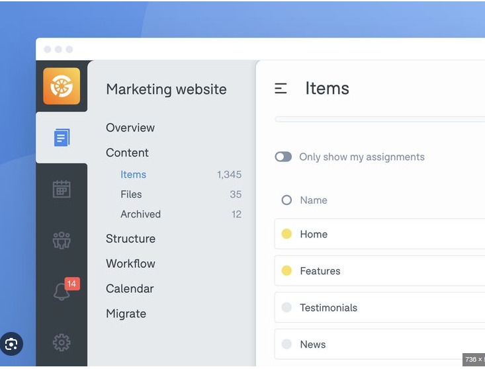The width and height of the screenshot is (485, 369).
Task: Open the Calendar menu entry
Action: [x=130, y=288]
